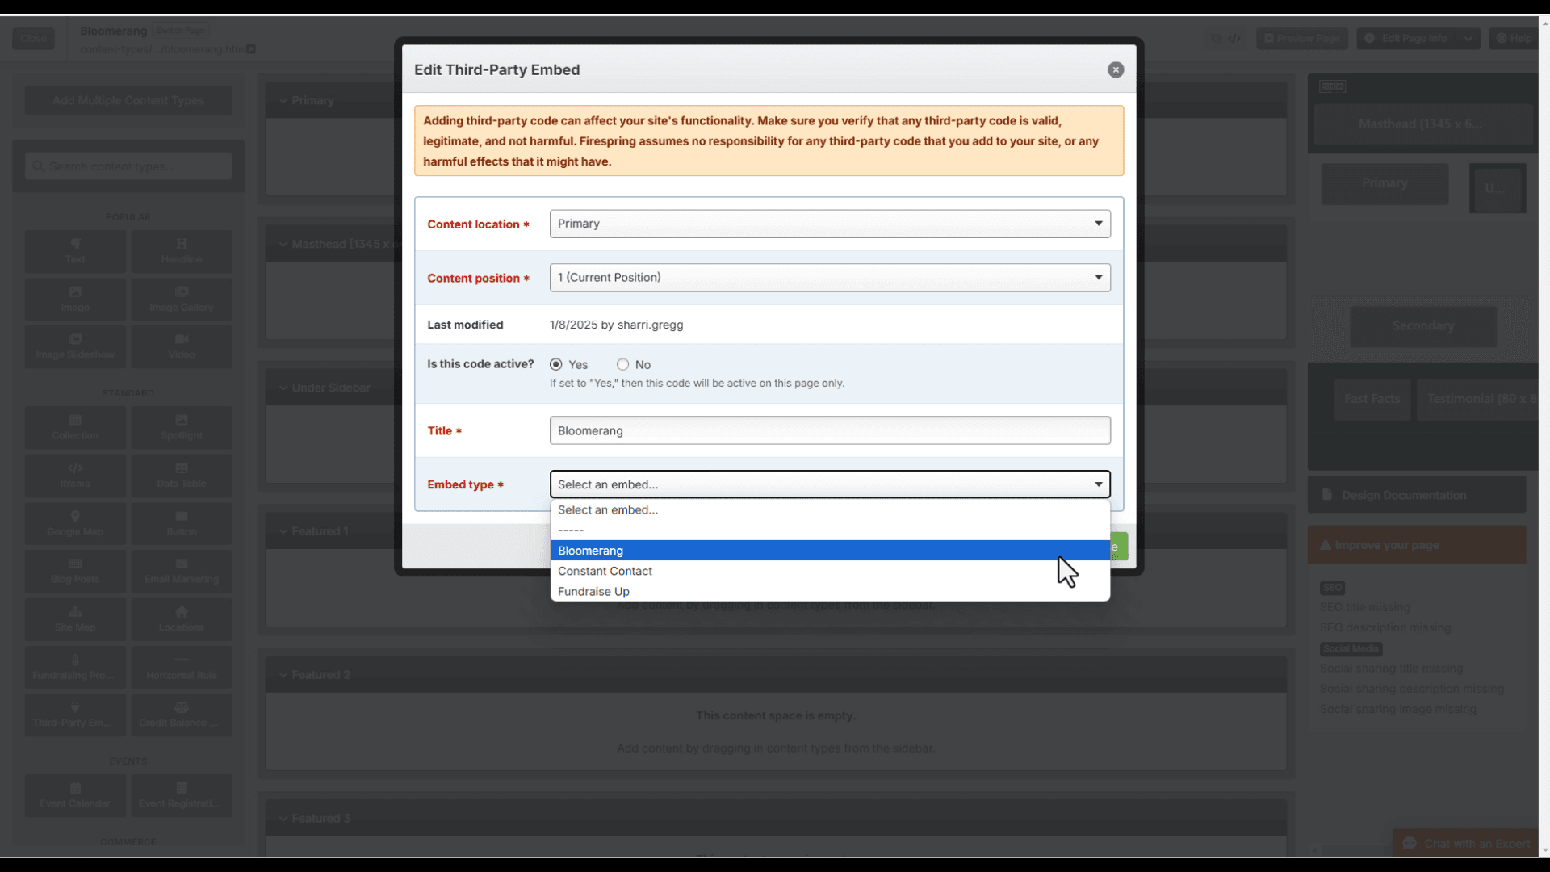Open the Design Documentation link

click(x=1417, y=495)
